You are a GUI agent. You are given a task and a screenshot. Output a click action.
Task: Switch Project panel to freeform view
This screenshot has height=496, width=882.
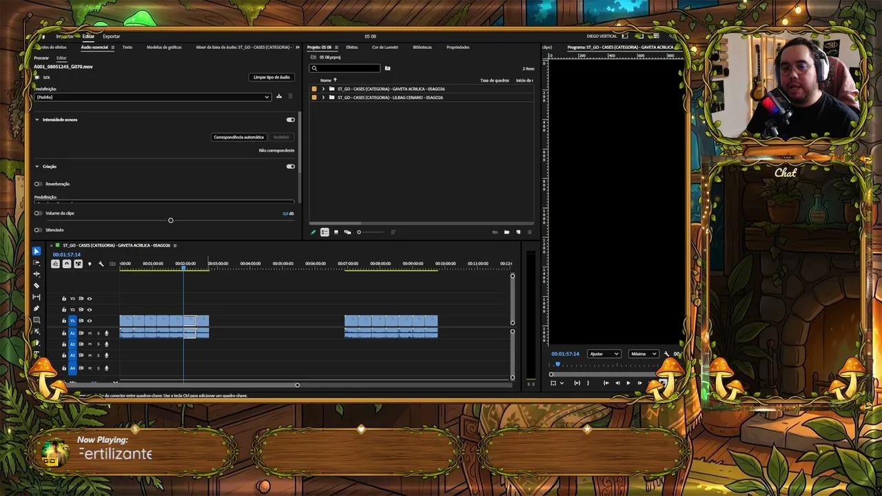(347, 232)
